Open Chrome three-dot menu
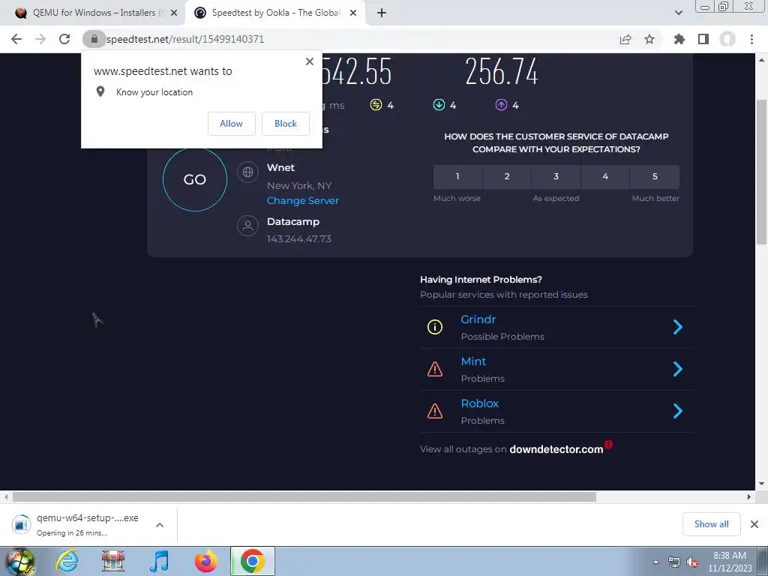Viewport: 768px width, 576px height. click(751, 39)
